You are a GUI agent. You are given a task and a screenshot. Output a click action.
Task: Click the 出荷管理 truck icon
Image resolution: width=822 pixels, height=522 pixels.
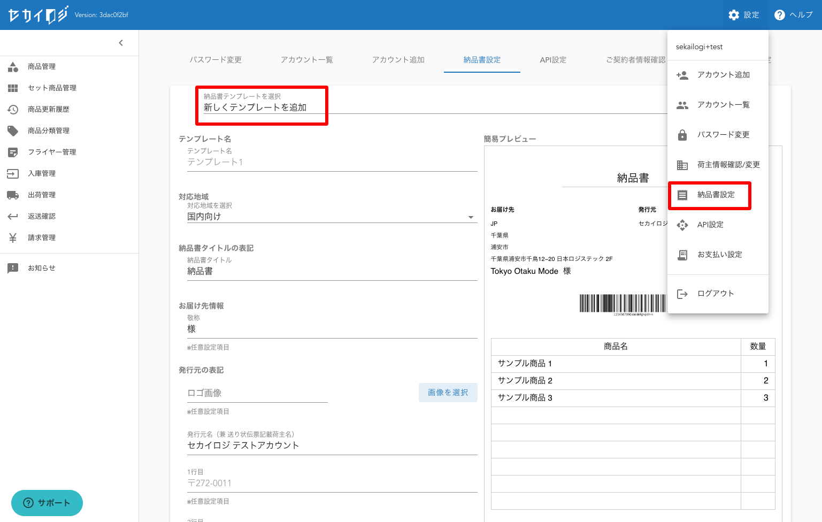[x=13, y=195]
